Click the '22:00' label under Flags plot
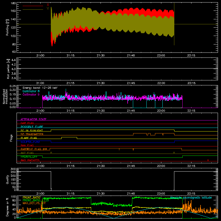221x221 pixels. 161,166
